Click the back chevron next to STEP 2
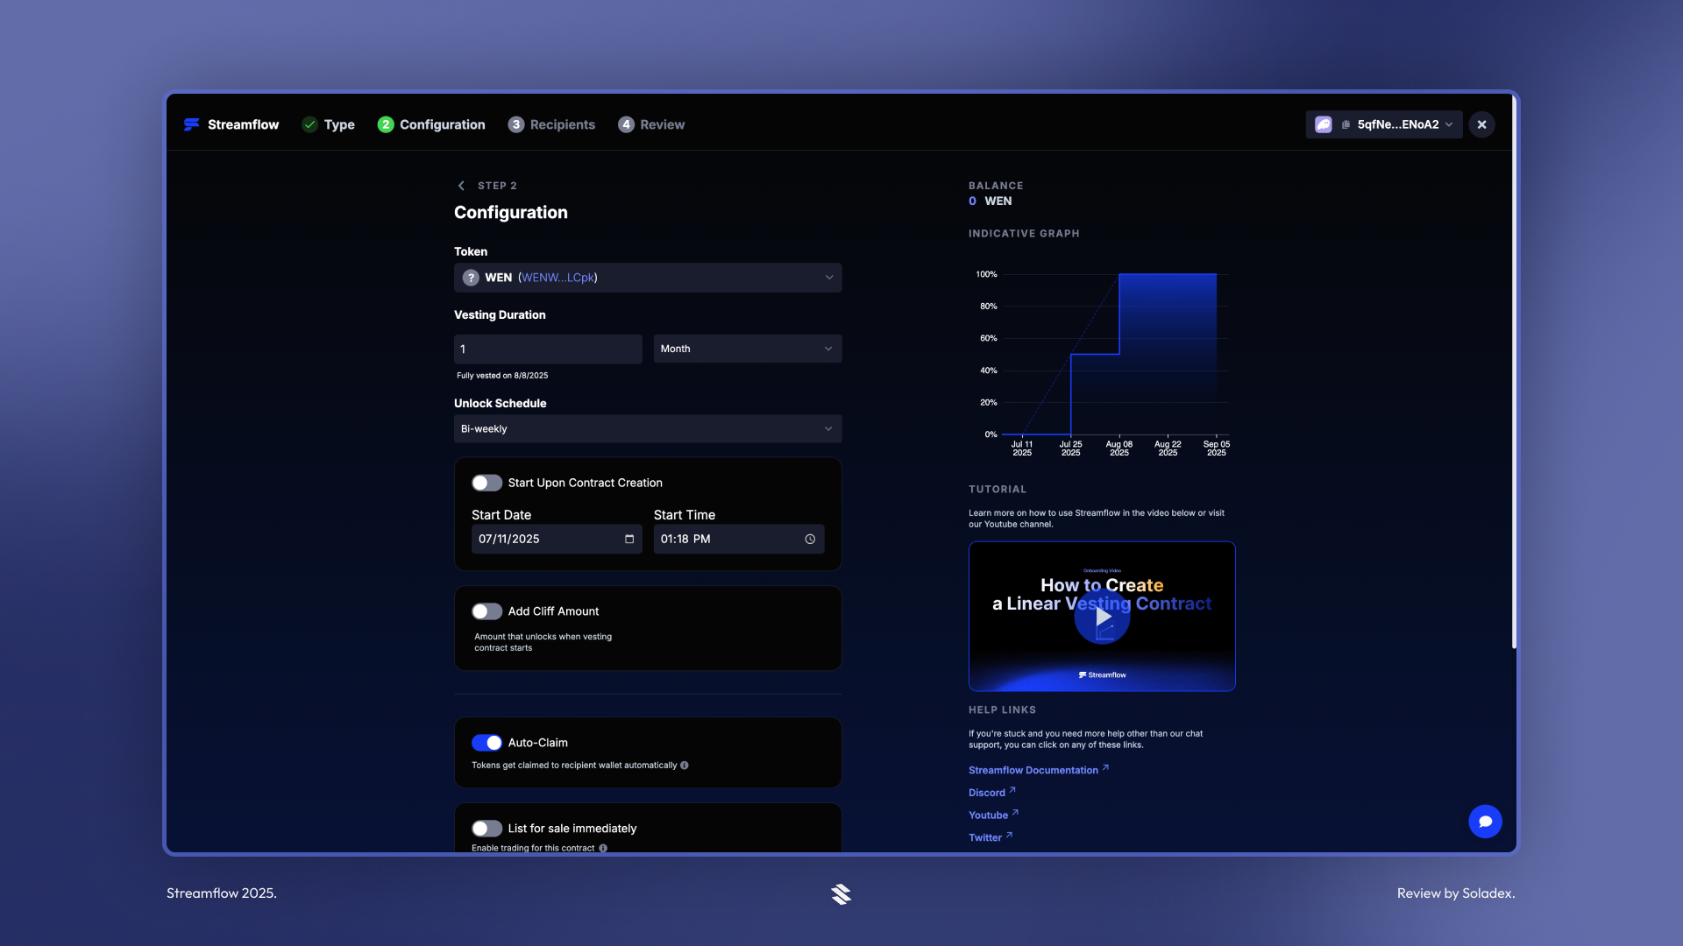 pyautogui.click(x=461, y=186)
